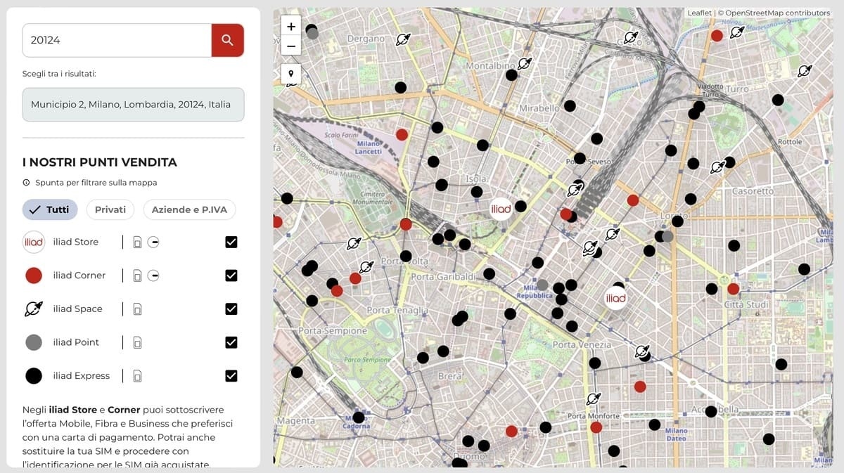Click the SIM icon in iliad Corner row
Image resolution: width=844 pixels, height=473 pixels.
(x=137, y=276)
